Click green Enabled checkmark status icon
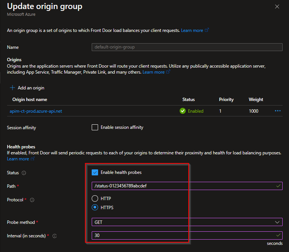 pos(183,111)
